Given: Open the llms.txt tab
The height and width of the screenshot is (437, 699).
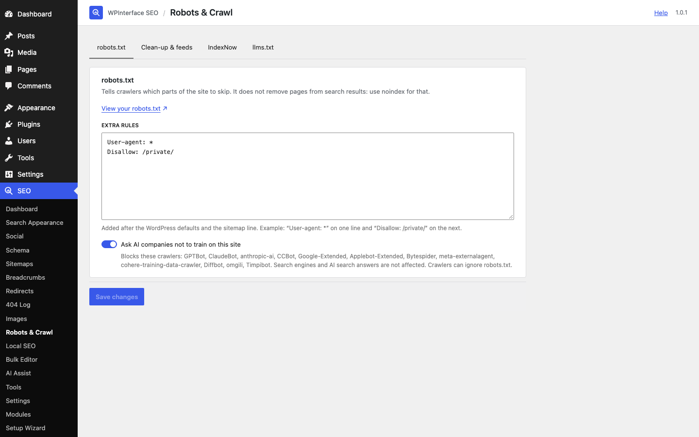Looking at the screenshot, I should (x=263, y=47).
